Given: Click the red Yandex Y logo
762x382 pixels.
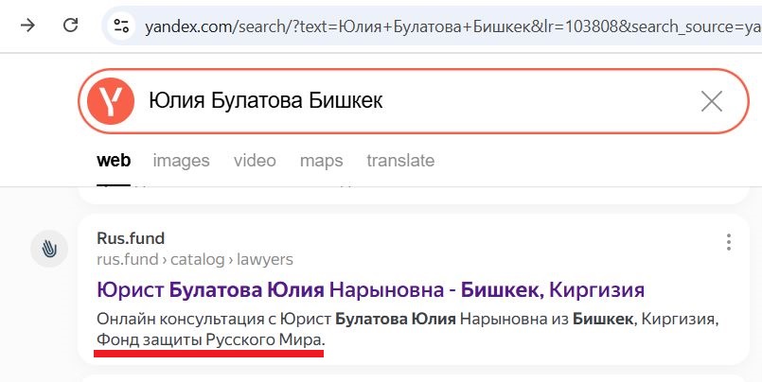Looking at the screenshot, I should coord(111,101).
